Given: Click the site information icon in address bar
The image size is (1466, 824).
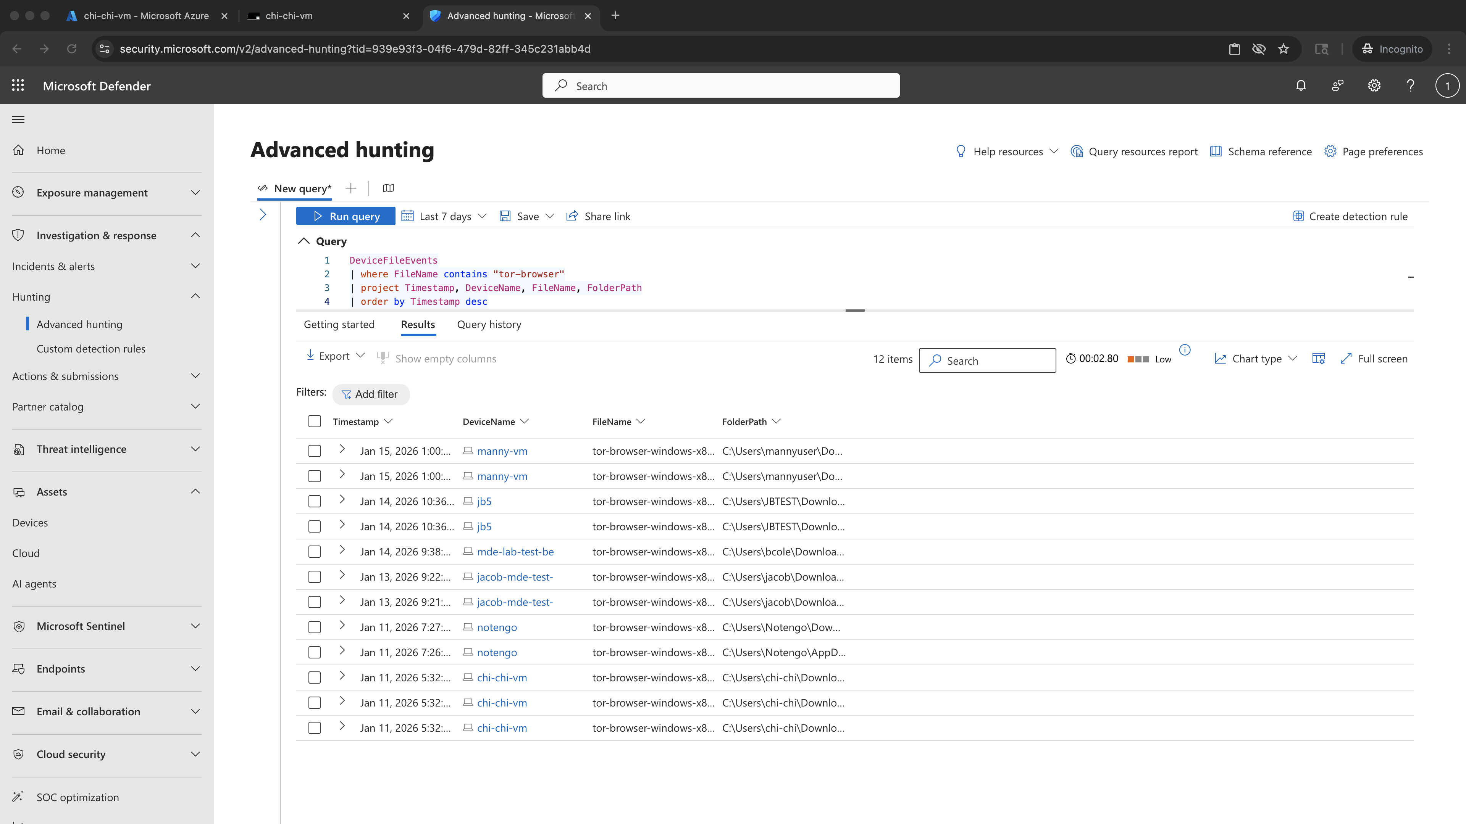Looking at the screenshot, I should tap(105, 49).
